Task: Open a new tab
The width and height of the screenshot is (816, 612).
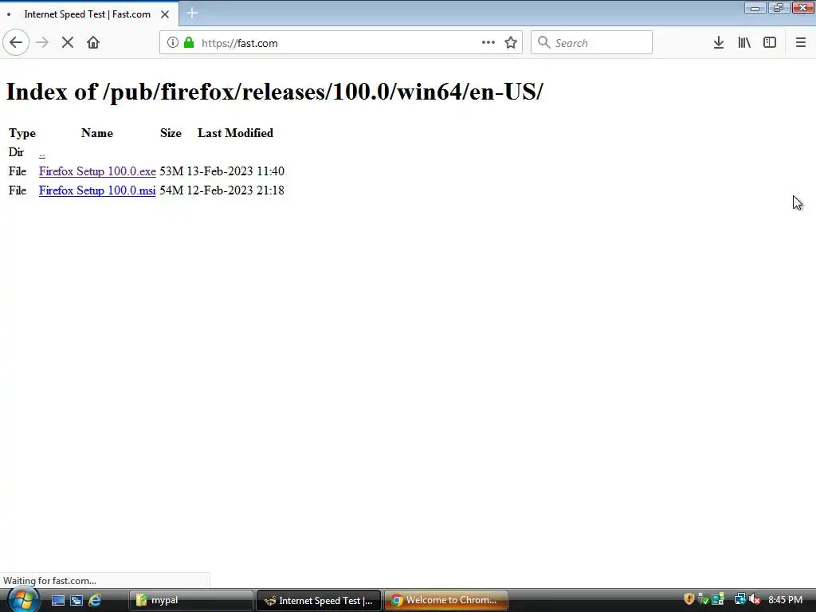Action: [x=192, y=13]
